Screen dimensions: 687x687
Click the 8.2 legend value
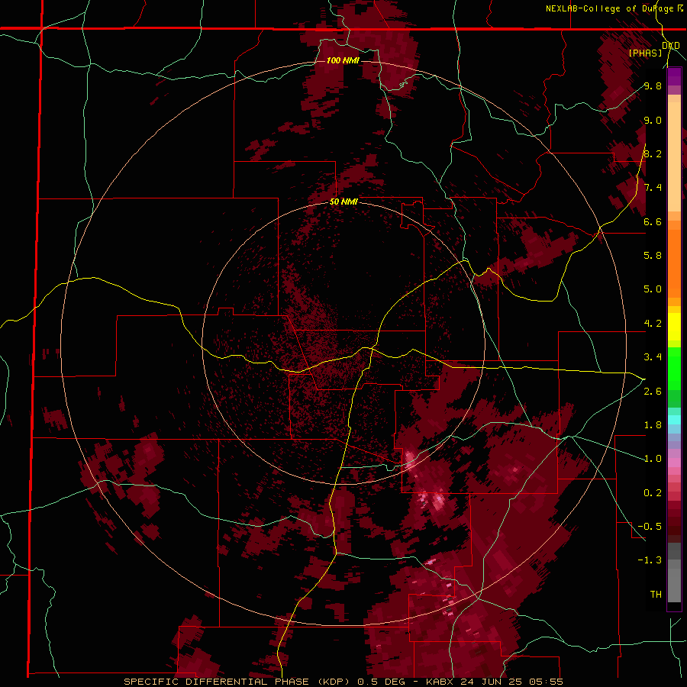653,154
